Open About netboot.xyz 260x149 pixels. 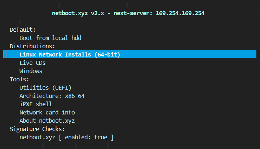pos(47,121)
